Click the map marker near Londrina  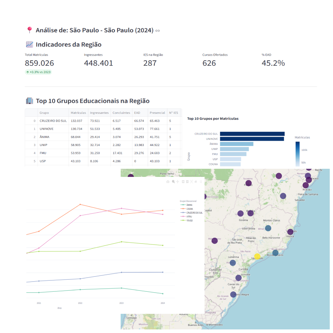click(x=233, y=263)
